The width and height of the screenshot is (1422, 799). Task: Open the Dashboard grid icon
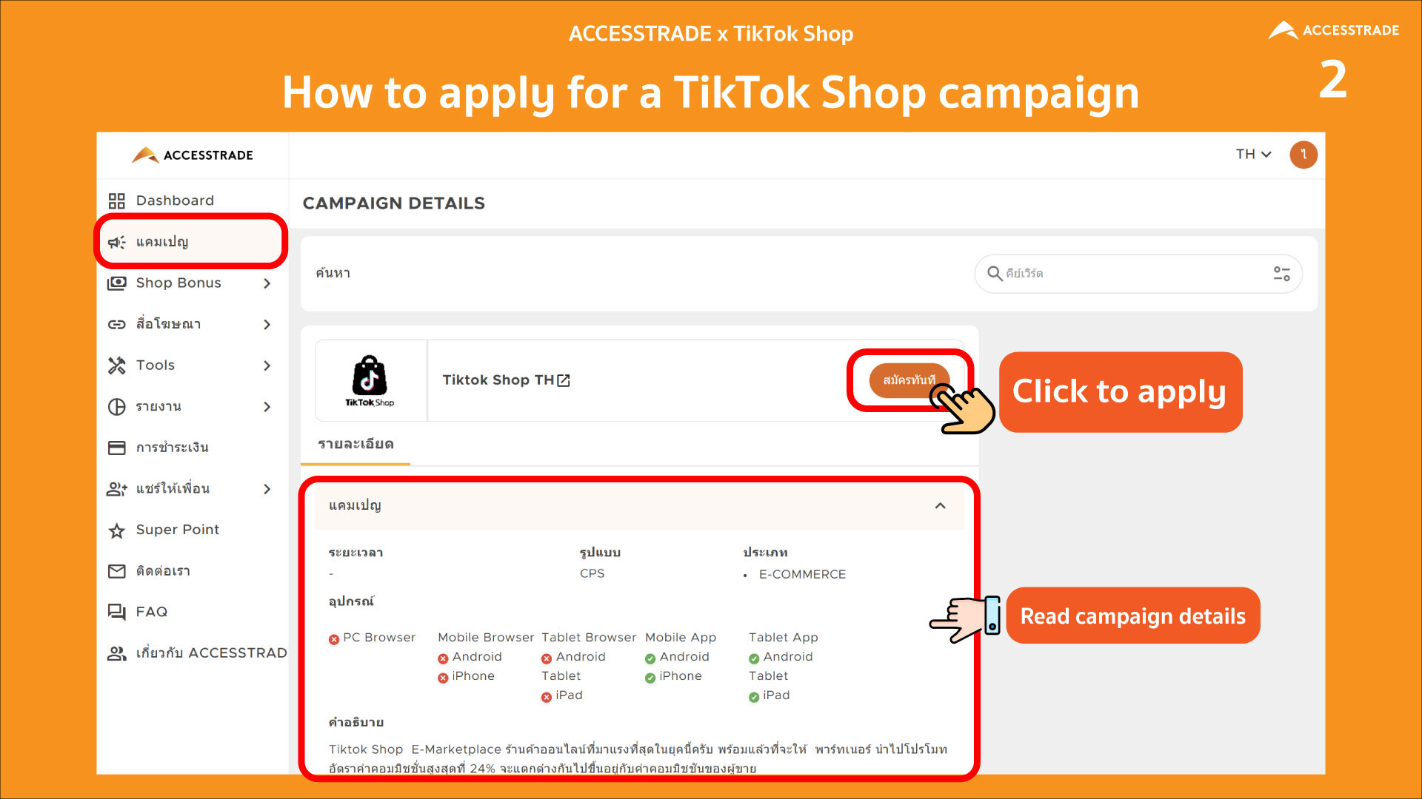click(x=116, y=200)
